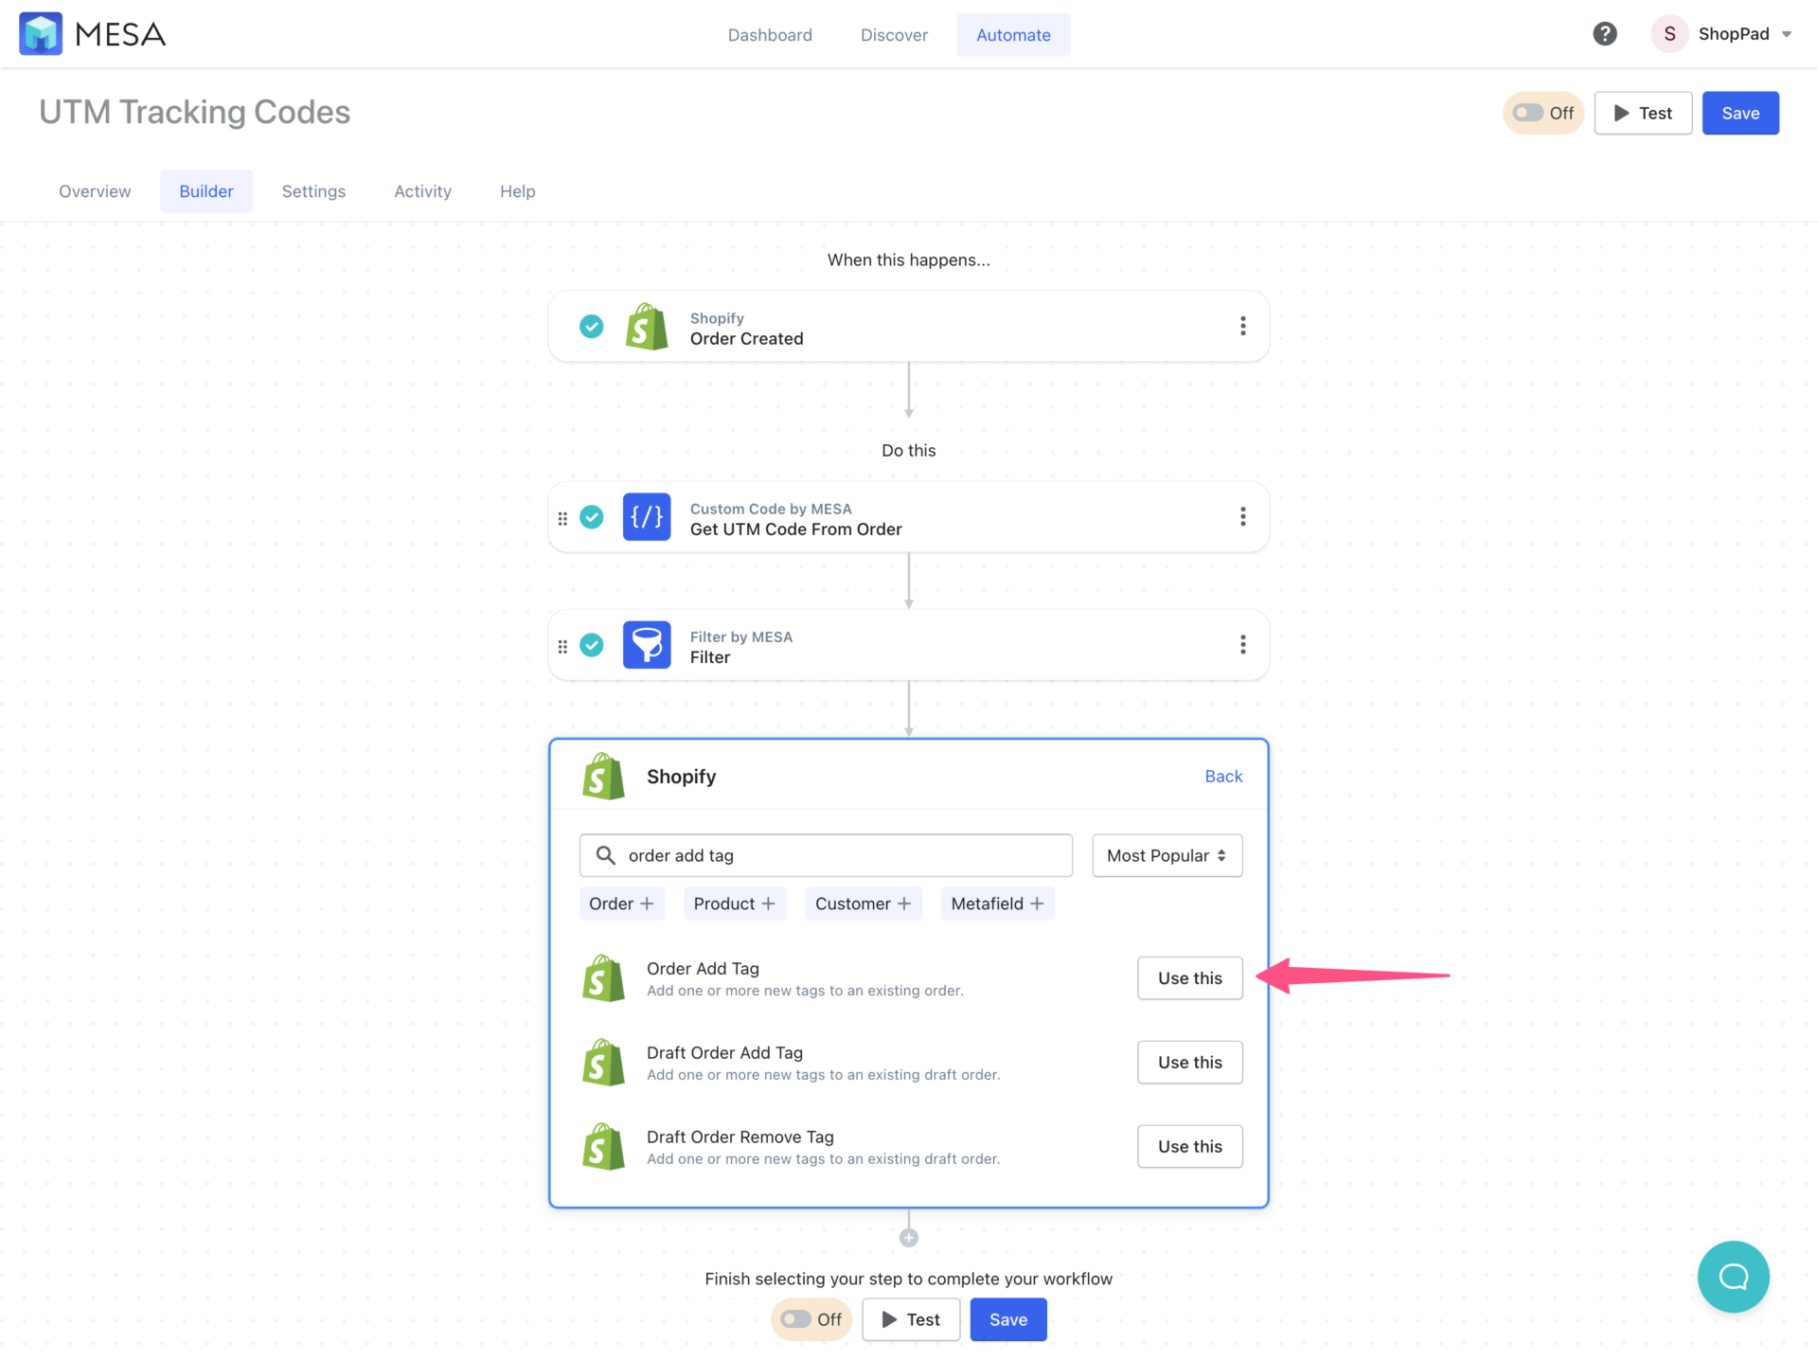Click the MESA logo icon
1818x1361 pixels.
coord(41,33)
